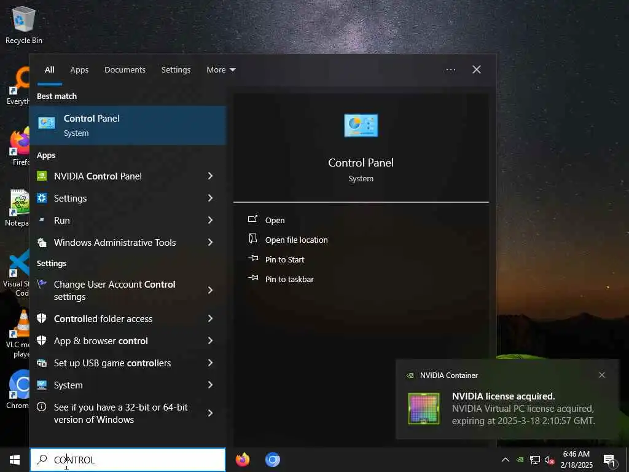
Task: Click the muted volume tray icon
Action: (x=549, y=460)
